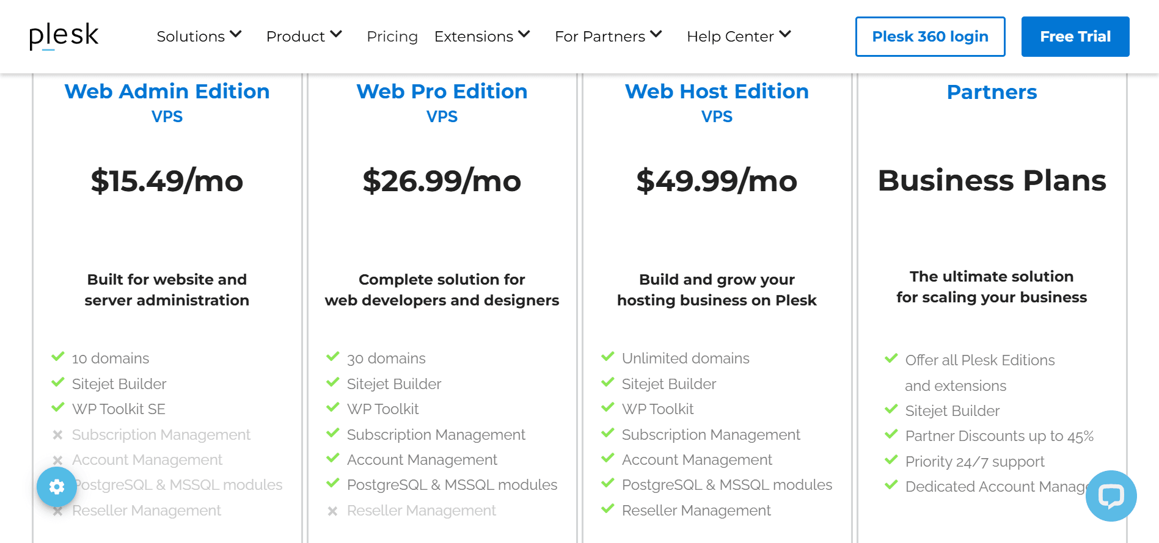Screen dimensions: 1159x543
Task: Open the Web Admin Edition heading link
Action: (167, 92)
